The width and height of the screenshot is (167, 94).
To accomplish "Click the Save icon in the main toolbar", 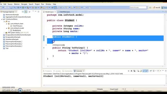I will click(5, 8).
